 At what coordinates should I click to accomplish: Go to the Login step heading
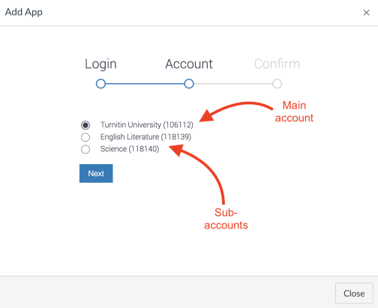click(x=100, y=64)
